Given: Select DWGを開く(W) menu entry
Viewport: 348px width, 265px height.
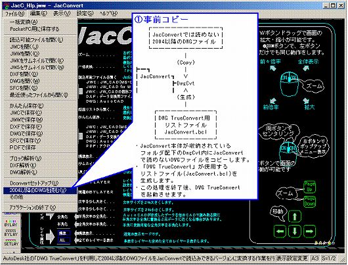Looking at the screenshot, I should click(x=40, y=81).
